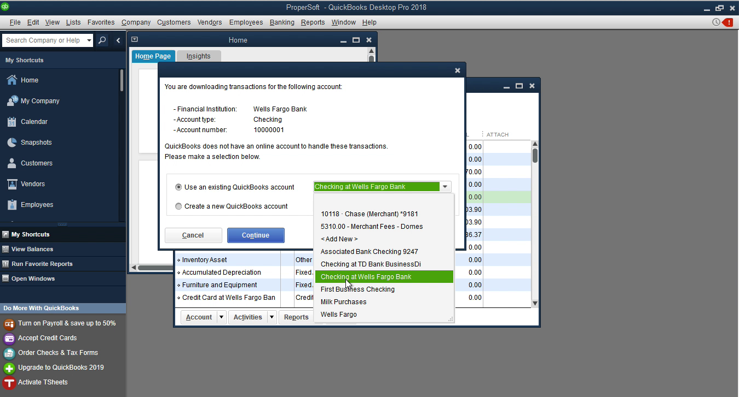
Task: Click Account button in chart window
Action: click(199, 317)
